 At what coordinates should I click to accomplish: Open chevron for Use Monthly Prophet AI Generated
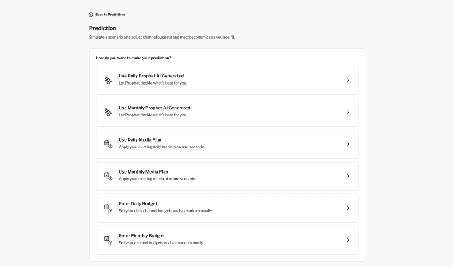348,112
